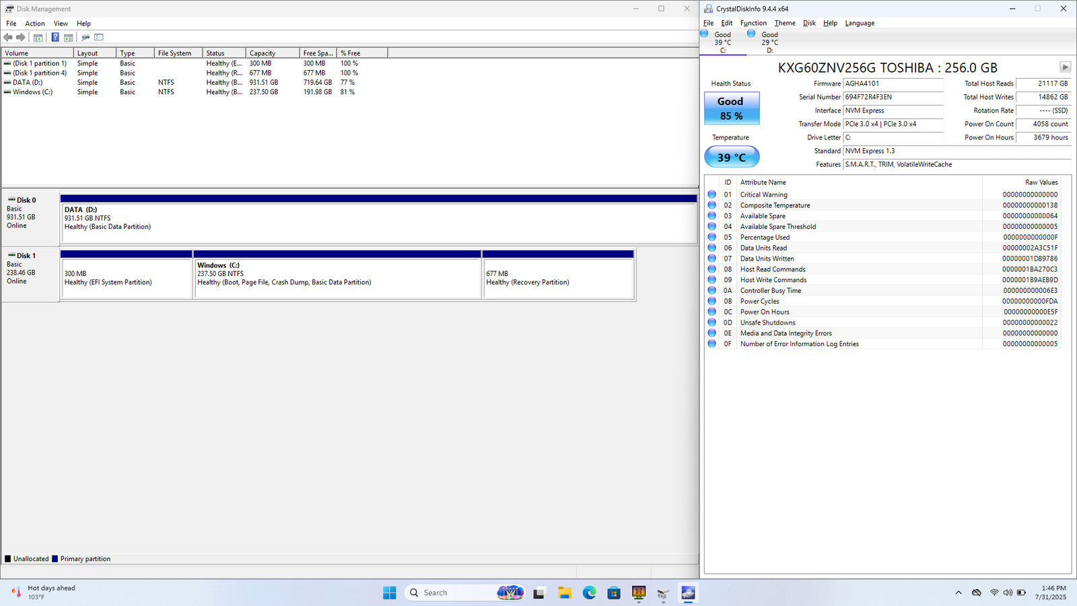1077x606 pixels.
Task: Click the Settings checklist toolbar icon
Action: [x=99, y=38]
